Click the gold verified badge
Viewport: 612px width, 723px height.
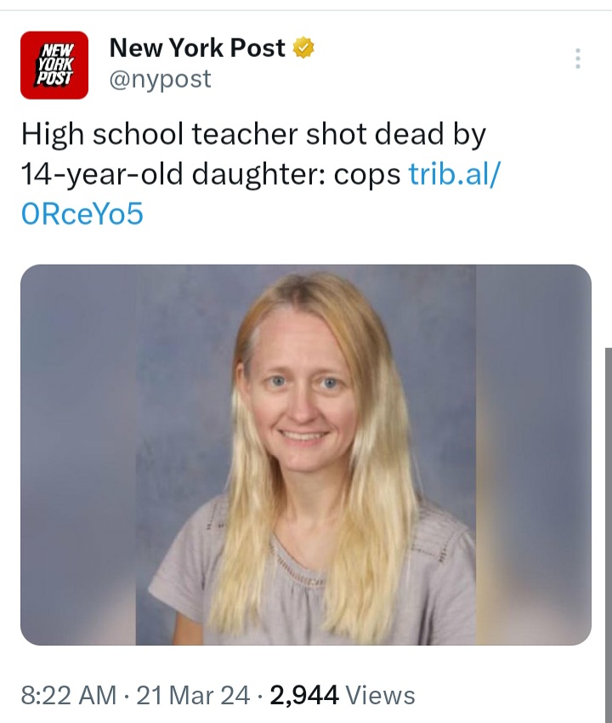point(304,48)
